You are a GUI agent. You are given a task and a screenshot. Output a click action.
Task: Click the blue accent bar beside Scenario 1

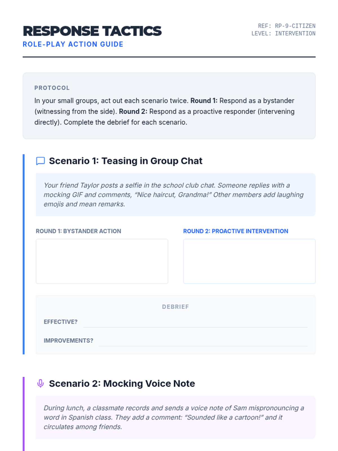(24, 254)
